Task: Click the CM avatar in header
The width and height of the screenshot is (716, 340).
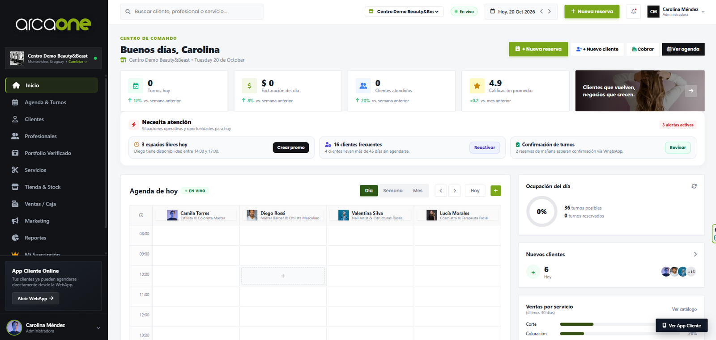Action: pos(653,12)
